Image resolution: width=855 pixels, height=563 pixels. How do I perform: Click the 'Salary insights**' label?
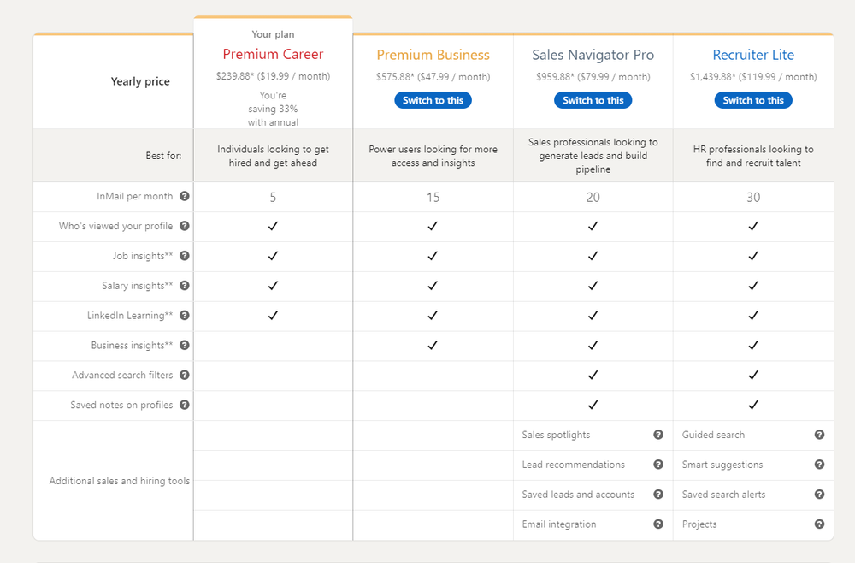pos(138,285)
